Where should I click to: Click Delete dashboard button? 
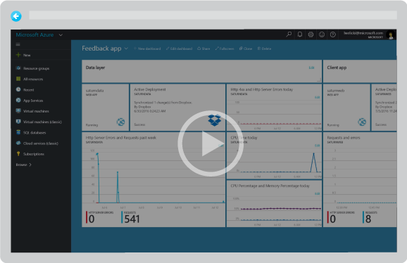pyautogui.click(x=264, y=49)
